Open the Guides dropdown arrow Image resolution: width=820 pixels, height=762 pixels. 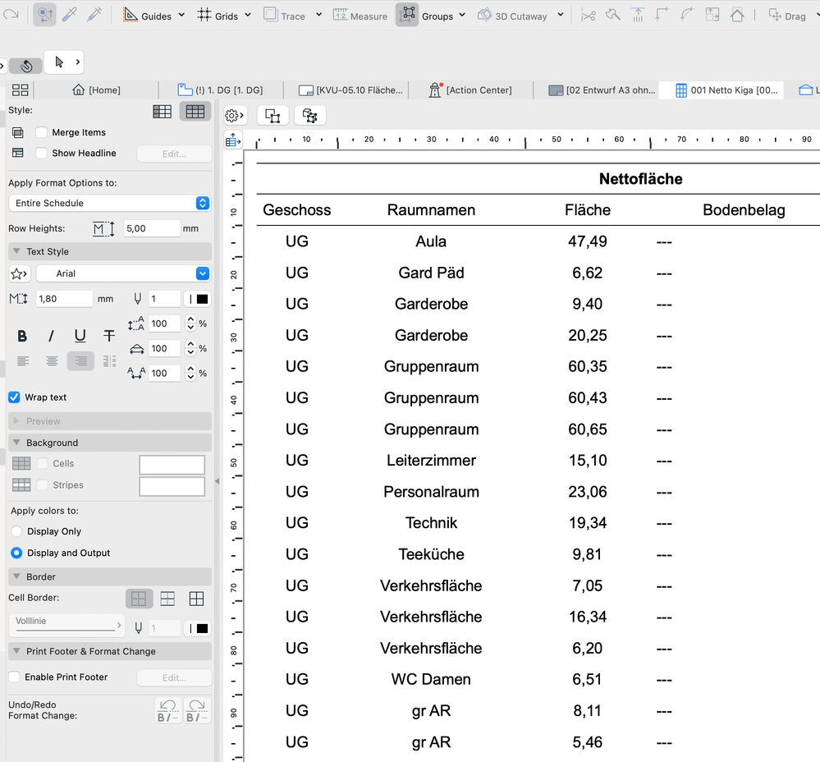pyautogui.click(x=181, y=15)
